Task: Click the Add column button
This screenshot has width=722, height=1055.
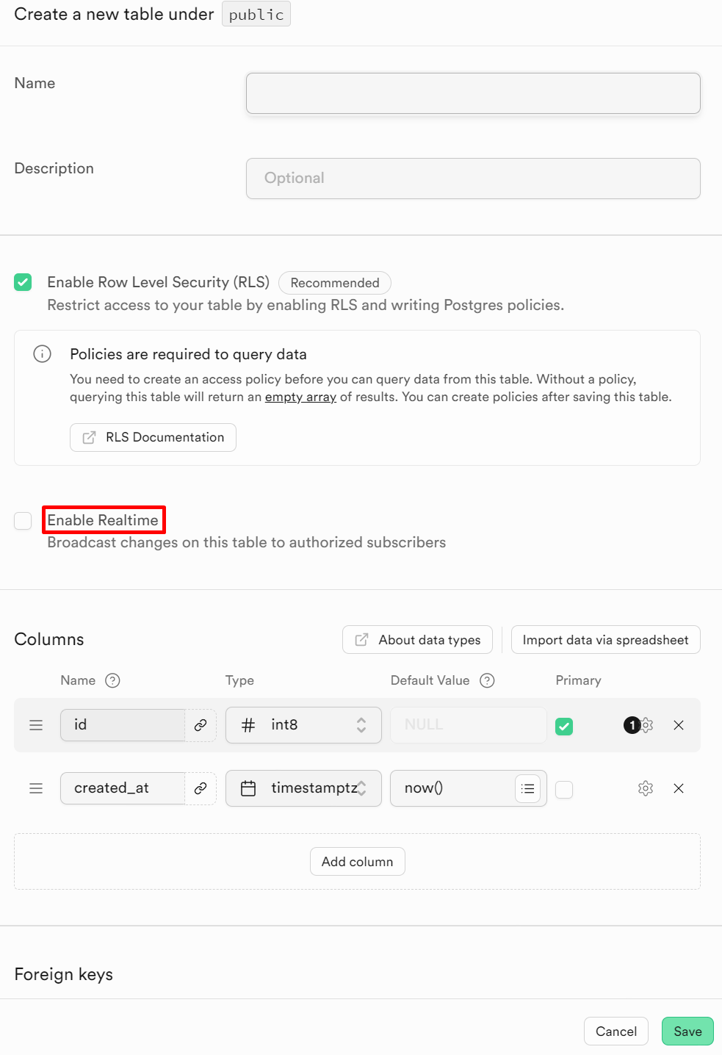Action: (358, 862)
